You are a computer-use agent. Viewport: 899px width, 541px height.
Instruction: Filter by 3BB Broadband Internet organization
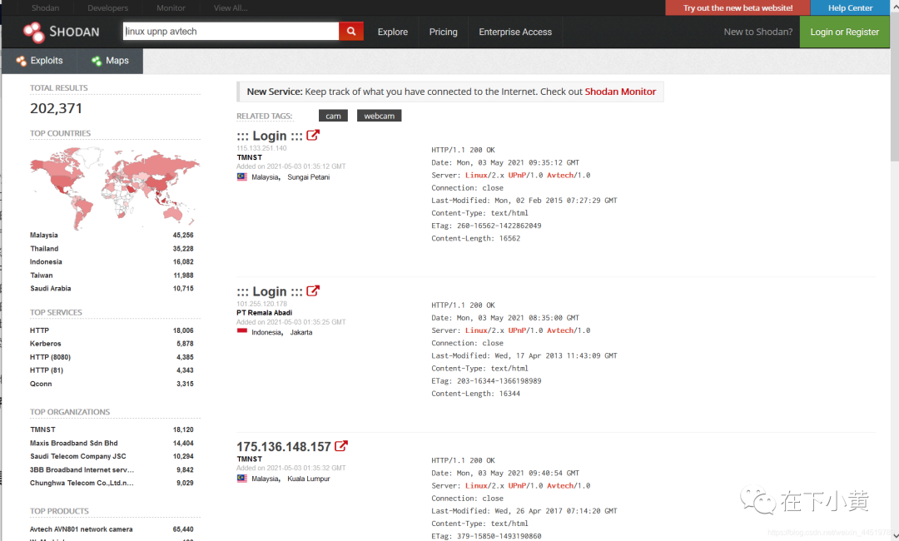(x=82, y=470)
